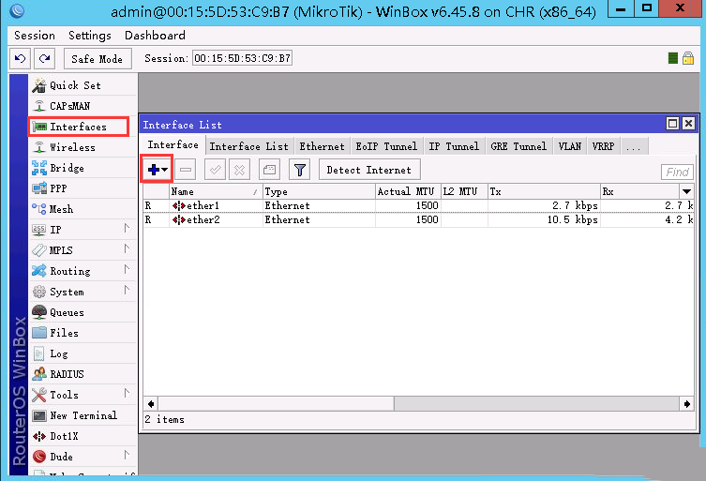706x481 pixels.
Task: Click the minus remove interface button
Action: [x=186, y=170]
